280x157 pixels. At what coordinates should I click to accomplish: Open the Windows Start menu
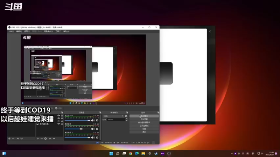coord(111,154)
